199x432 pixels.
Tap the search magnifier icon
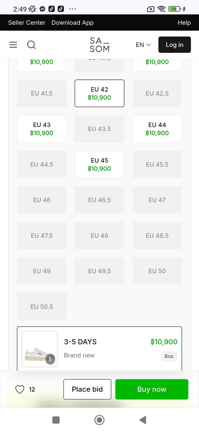tap(31, 45)
